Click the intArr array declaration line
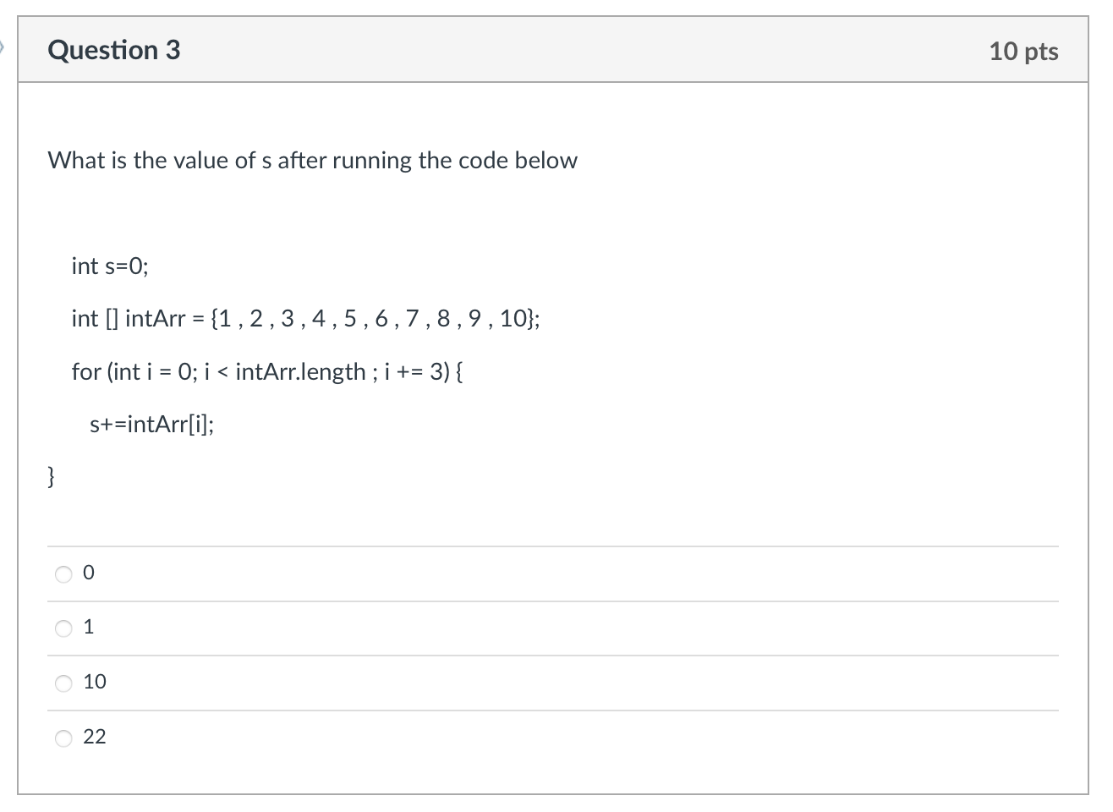The image size is (1113, 812). point(306,319)
